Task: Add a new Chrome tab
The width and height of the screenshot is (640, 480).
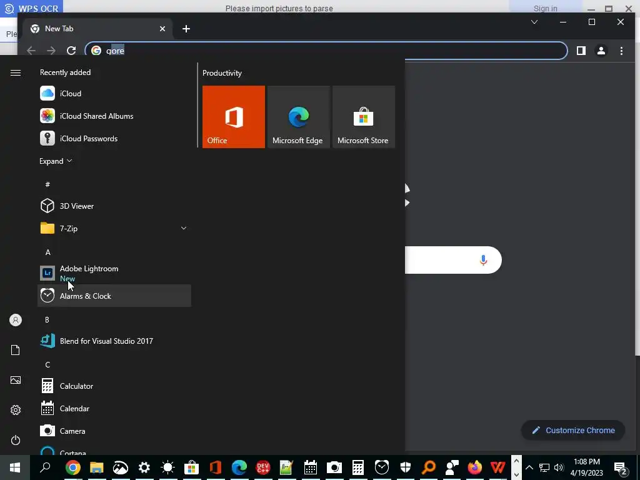Action: pos(186,29)
